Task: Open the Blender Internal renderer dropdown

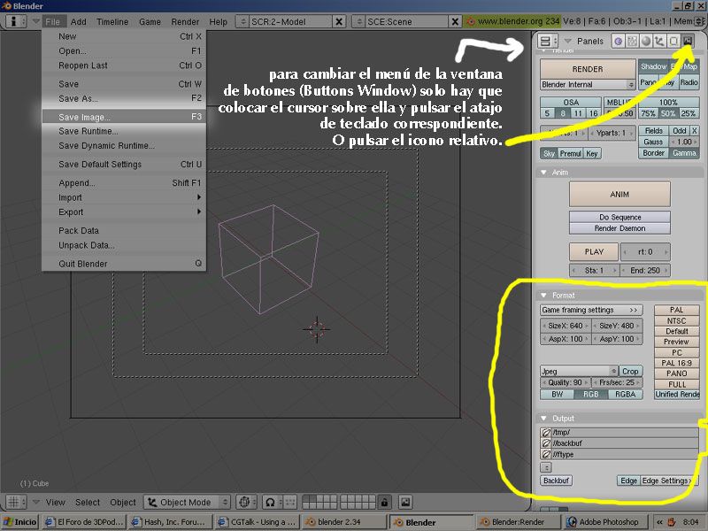Action: [588, 84]
